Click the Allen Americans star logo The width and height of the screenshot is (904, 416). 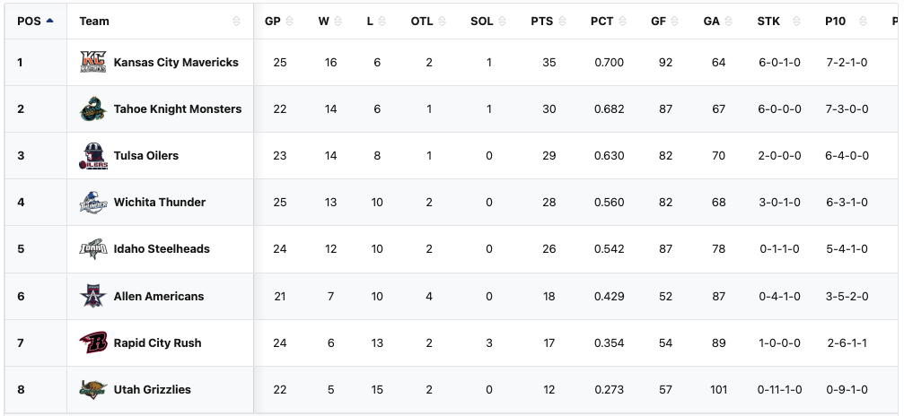(92, 296)
